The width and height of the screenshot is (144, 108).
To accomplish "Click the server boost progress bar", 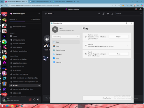I will (x=25, y=22).
